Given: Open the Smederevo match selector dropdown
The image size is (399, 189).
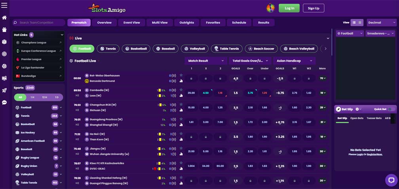Looking at the screenshot, I should 381,33.
